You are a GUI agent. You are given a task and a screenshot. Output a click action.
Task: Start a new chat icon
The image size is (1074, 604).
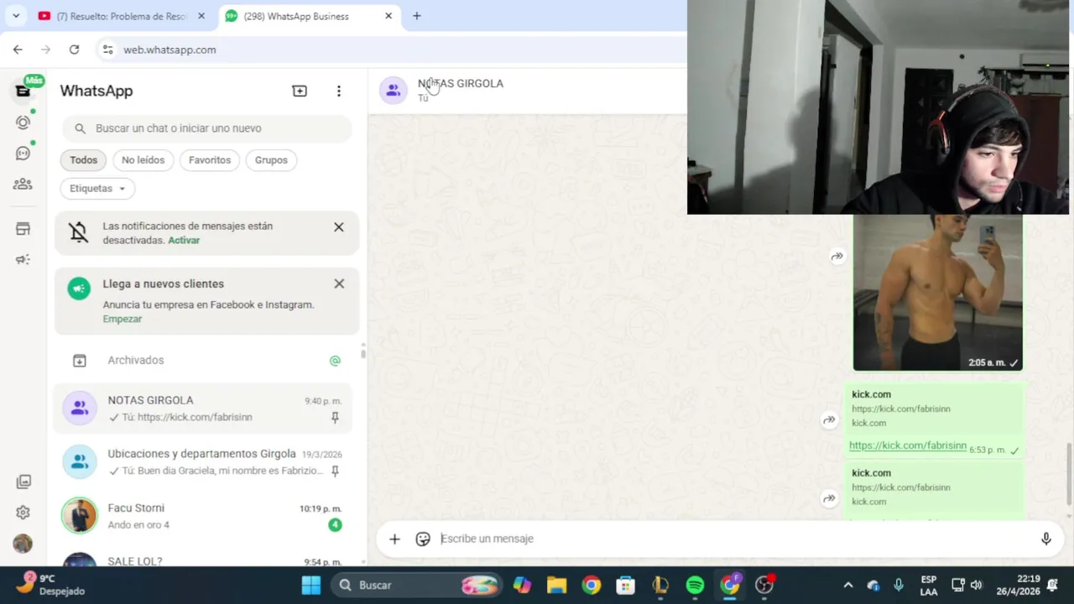point(300,91)
